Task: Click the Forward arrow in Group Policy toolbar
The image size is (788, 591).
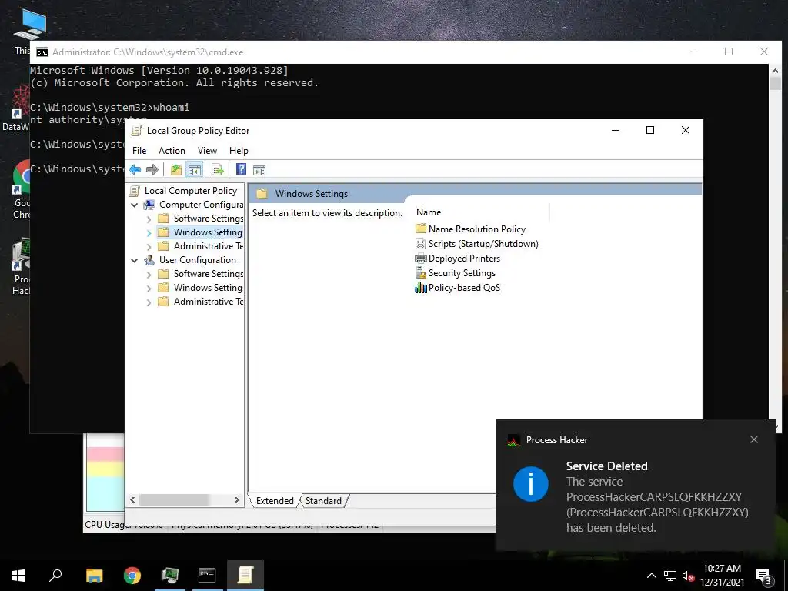Action: [152, 170]
